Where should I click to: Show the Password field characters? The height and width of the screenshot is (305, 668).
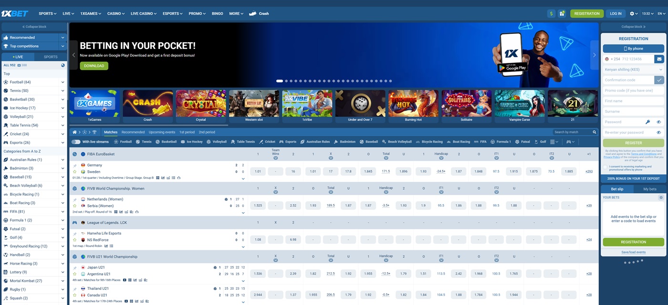[658, 122]
